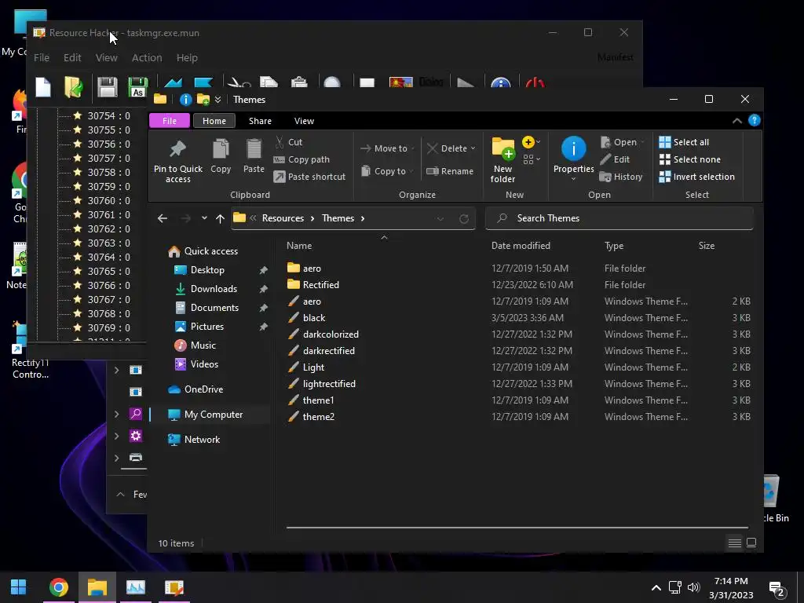This screenshot has height=603, width=804.
Task: Expand the Task Manager row with gear icon
Action: (116, 436)
